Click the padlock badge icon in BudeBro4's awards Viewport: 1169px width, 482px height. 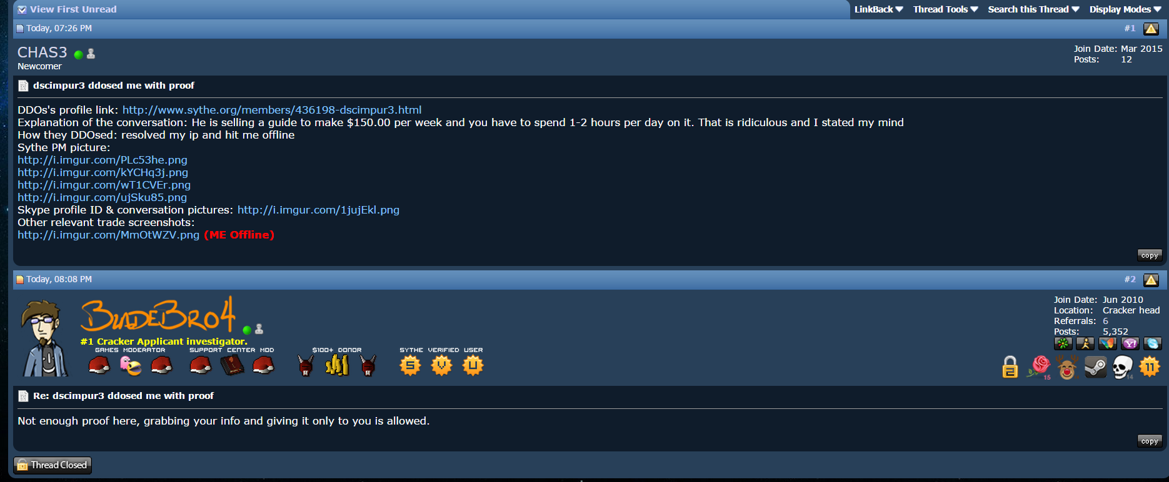pyautogui.click(x=1010, y=367)
